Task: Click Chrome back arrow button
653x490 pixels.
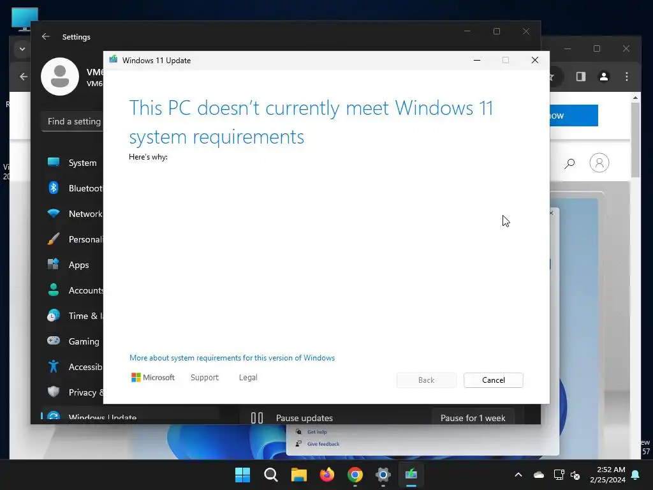Action: pyautogui.click(x=24, y=77)
